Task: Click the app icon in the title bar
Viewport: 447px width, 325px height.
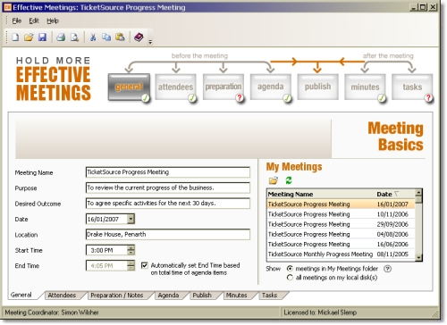Action: [x=8, y=7]
